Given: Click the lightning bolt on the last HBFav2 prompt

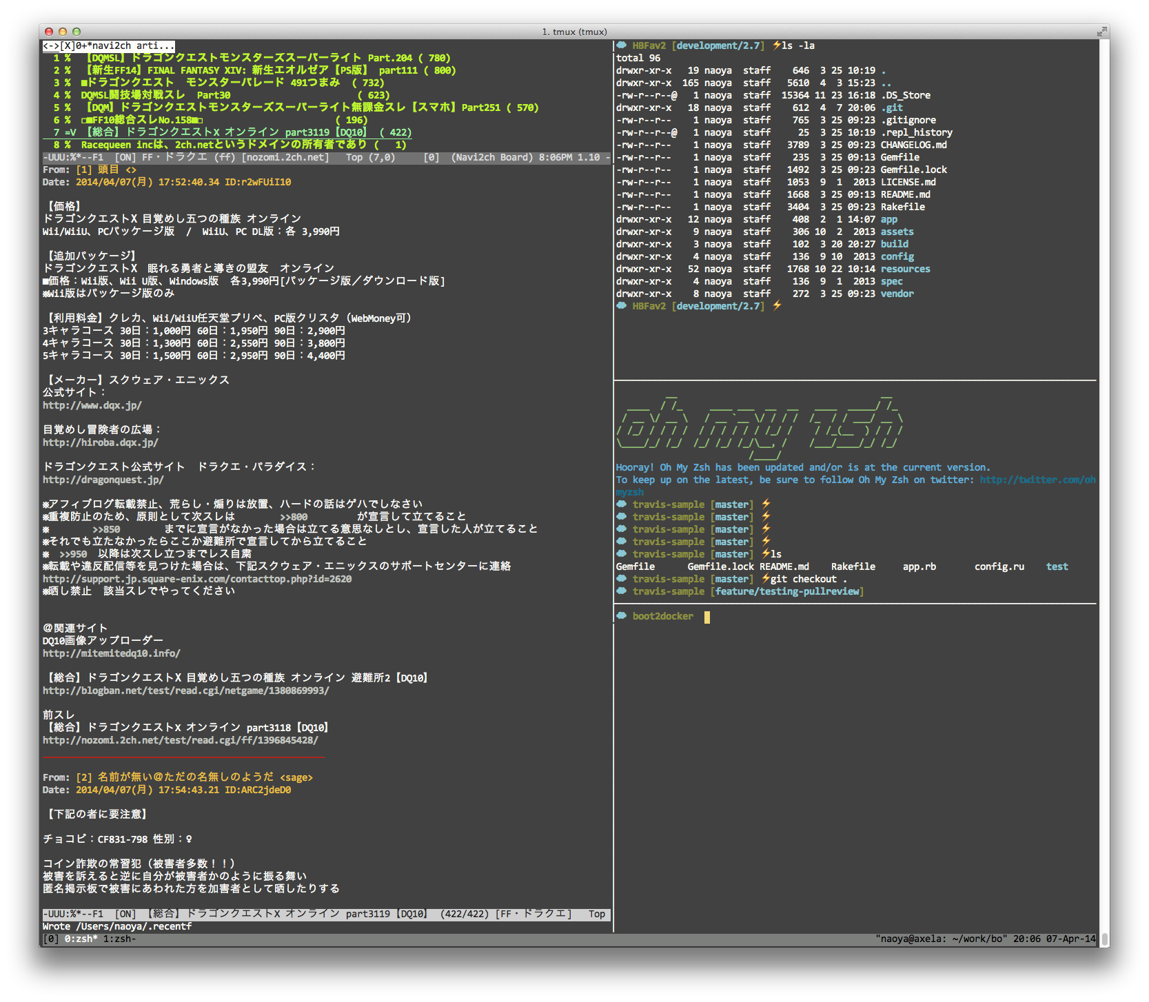Looking at the screenshot, I should click(x=777, y=306).
